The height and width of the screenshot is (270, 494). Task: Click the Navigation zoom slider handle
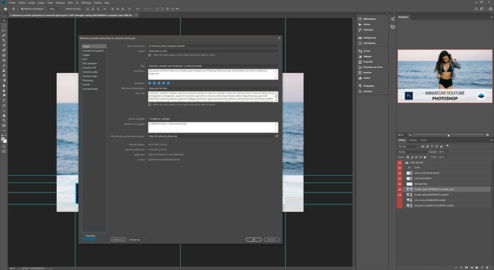point(448,135)
